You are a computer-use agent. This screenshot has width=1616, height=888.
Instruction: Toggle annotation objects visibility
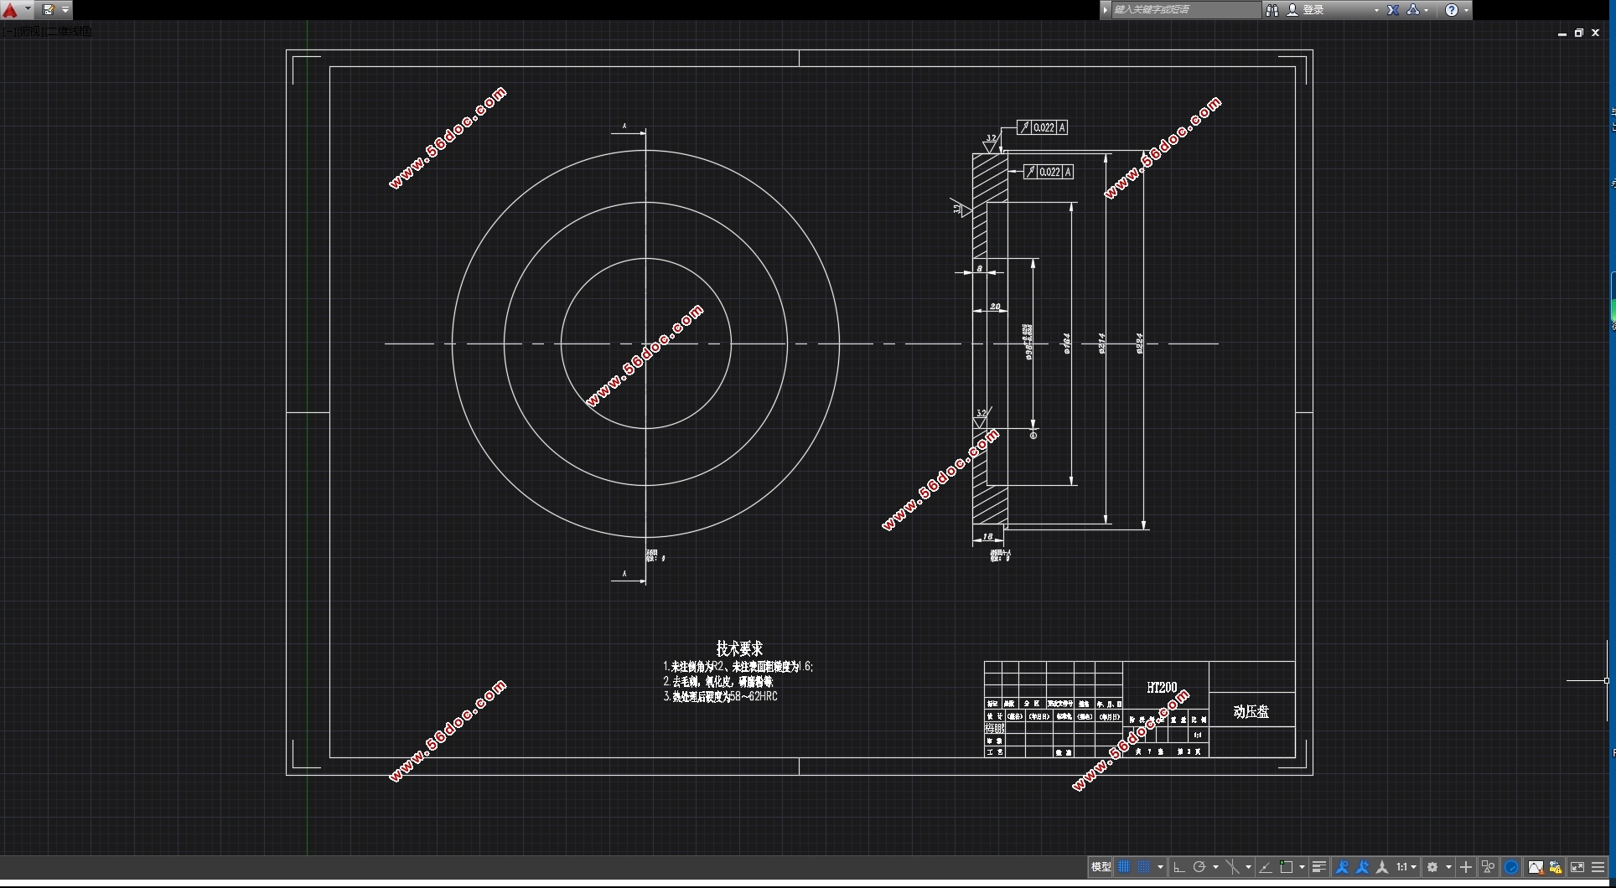(x=1342, y=867)
